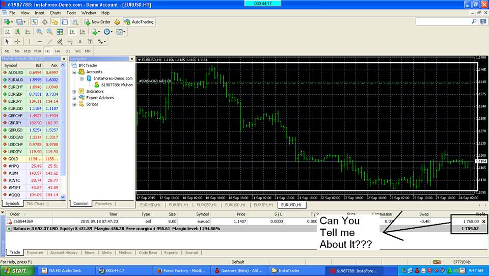The image size is (489, 276).
Task: Collapse the Accounts tree node
Action: [x=74, y=72]
